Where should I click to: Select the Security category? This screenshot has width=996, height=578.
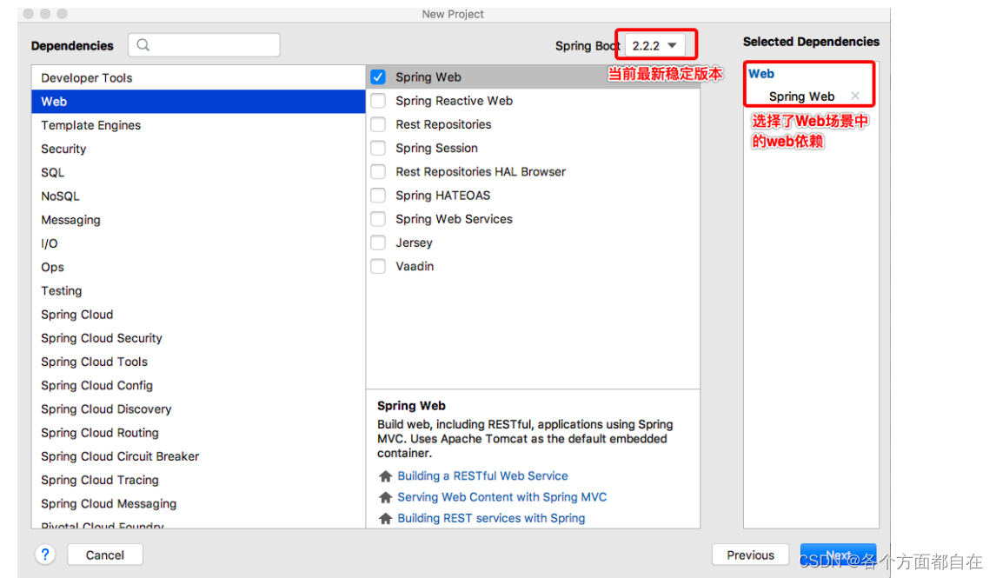click(x=63, y=149)
